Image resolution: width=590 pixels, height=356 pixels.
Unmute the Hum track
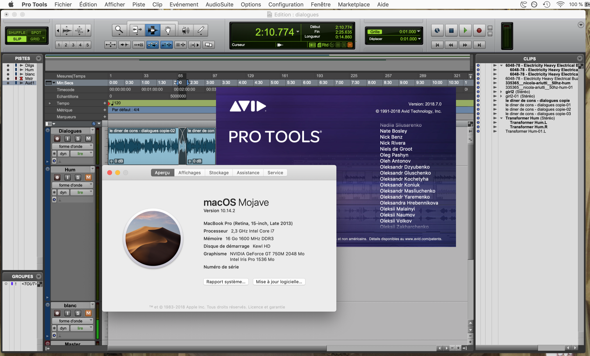coord(88,178)
